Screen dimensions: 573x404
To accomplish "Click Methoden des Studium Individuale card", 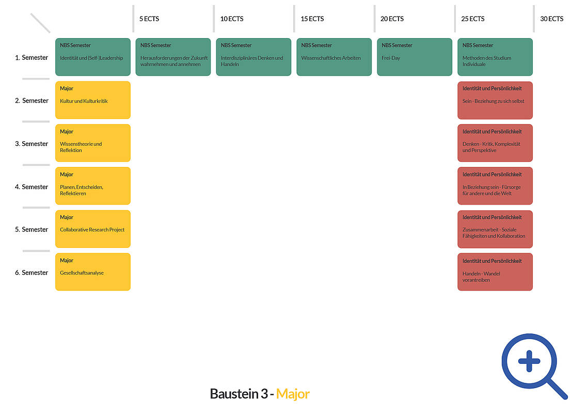I will (x=495, y=57).
